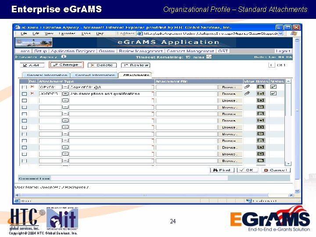316x237 pixels.
Task: Select the Attachments tab
Action: click(136, 75)
